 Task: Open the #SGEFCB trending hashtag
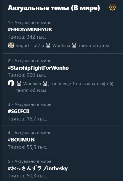click(x=19, y=111)
